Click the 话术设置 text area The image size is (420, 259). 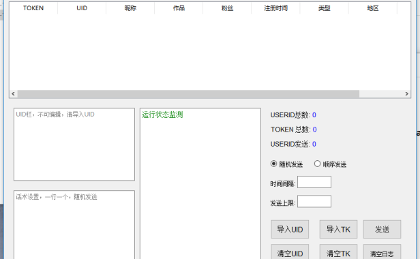coord(74,225)
